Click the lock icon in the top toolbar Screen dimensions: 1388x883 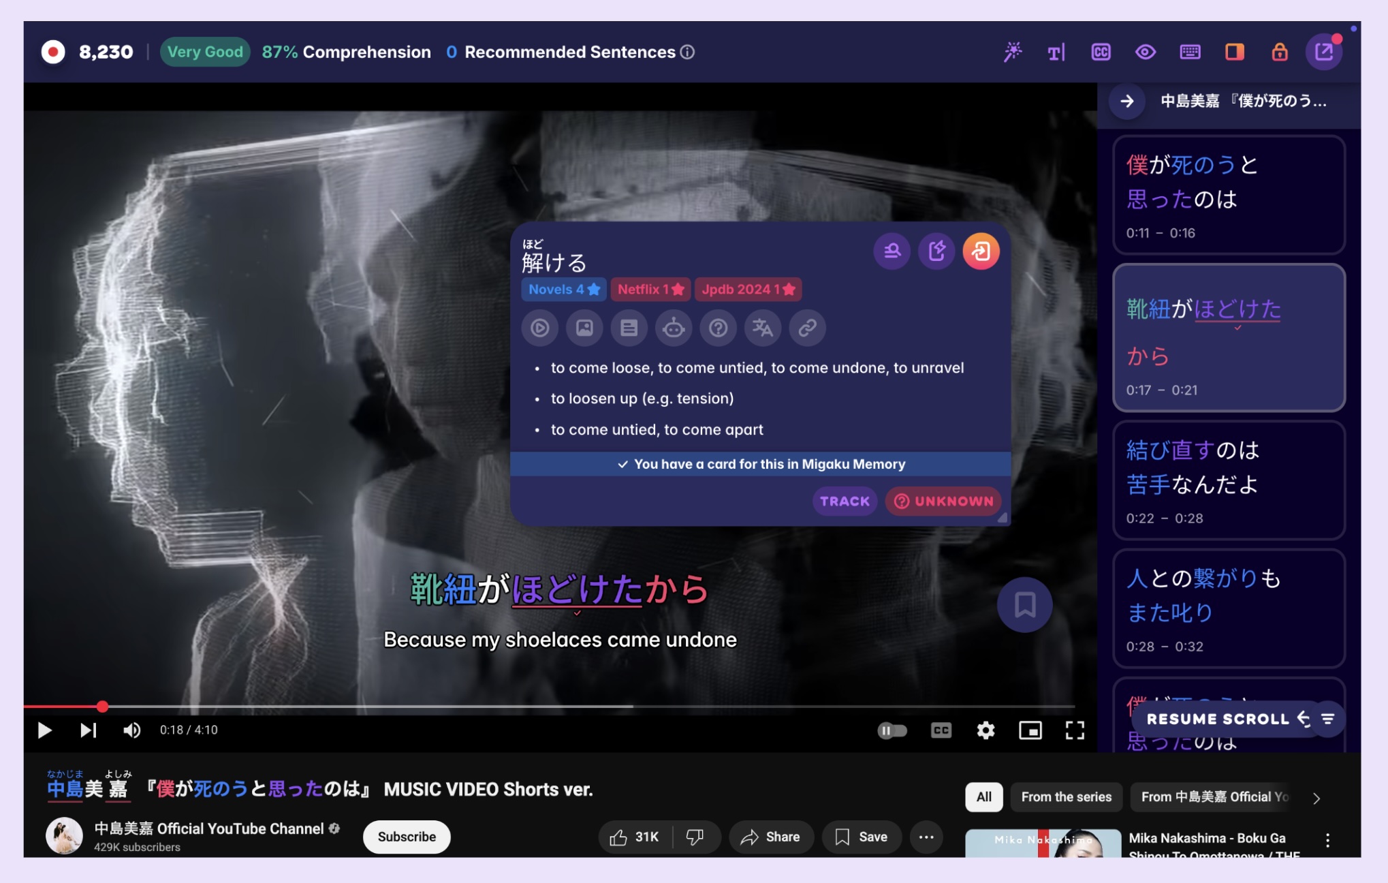1279,52
